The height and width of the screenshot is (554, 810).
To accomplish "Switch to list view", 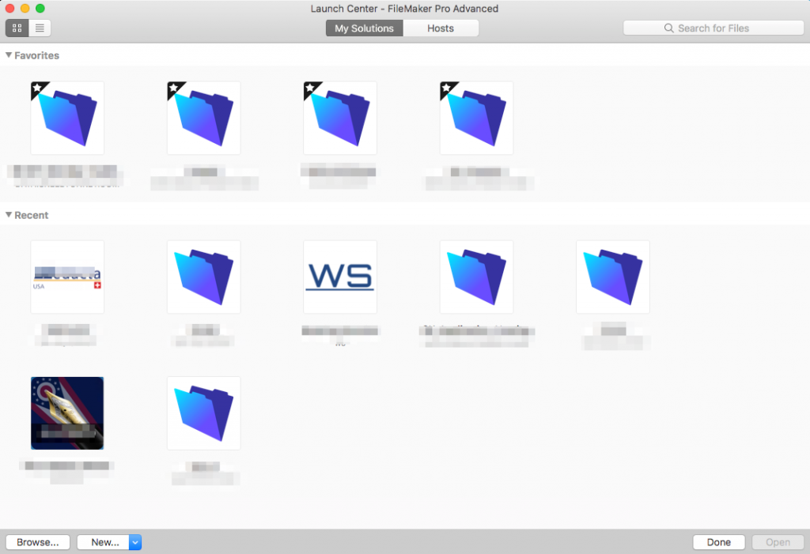I will point(40,28).
